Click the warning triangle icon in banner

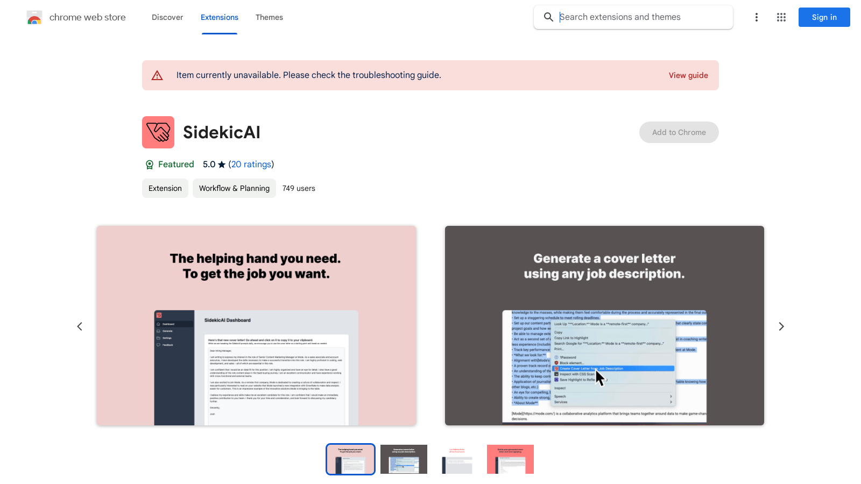pyautogui.click(x=157, y=75)
